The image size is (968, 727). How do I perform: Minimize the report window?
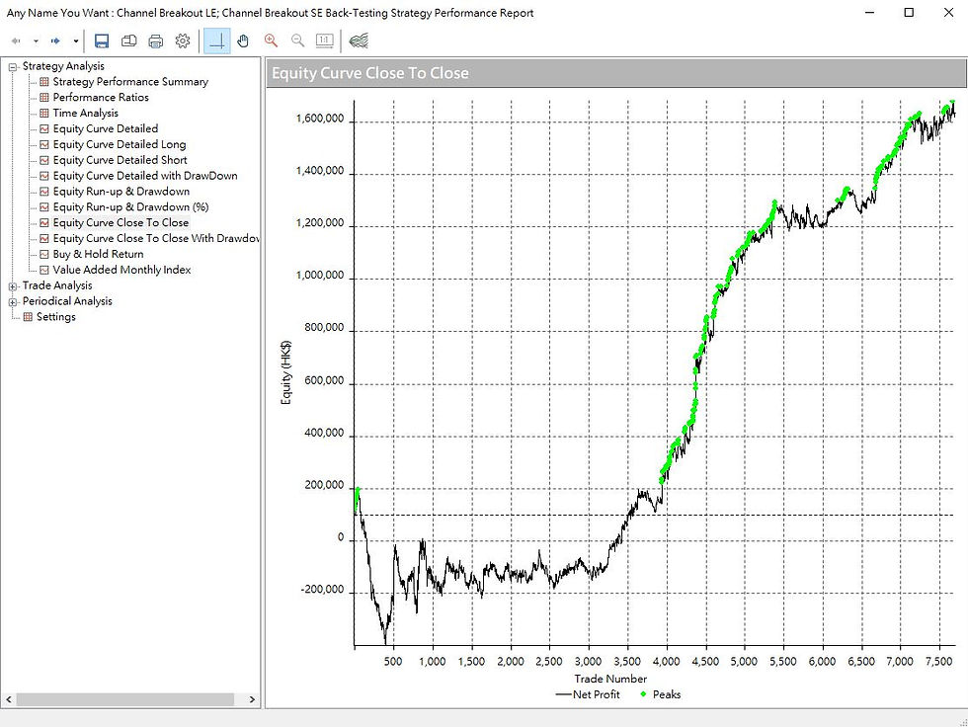[870, 12]
